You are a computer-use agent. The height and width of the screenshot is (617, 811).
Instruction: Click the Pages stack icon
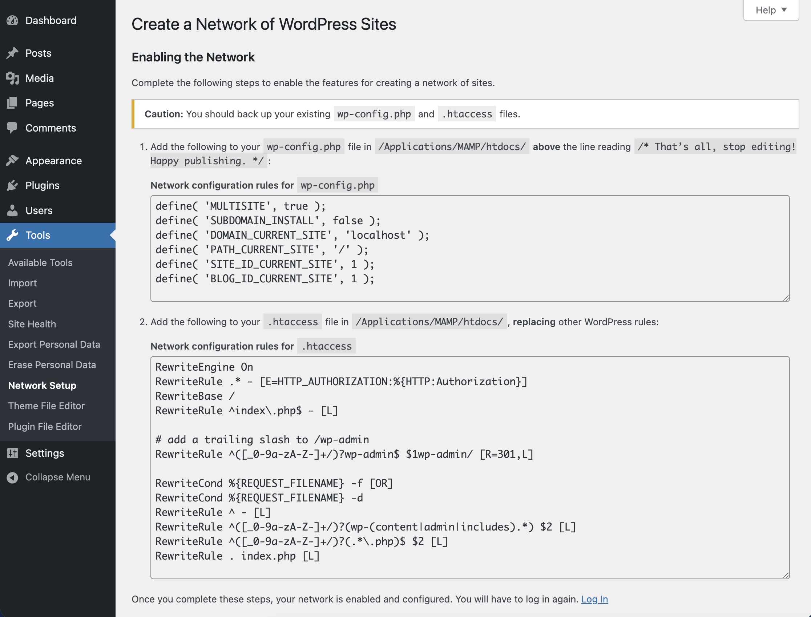12,103
